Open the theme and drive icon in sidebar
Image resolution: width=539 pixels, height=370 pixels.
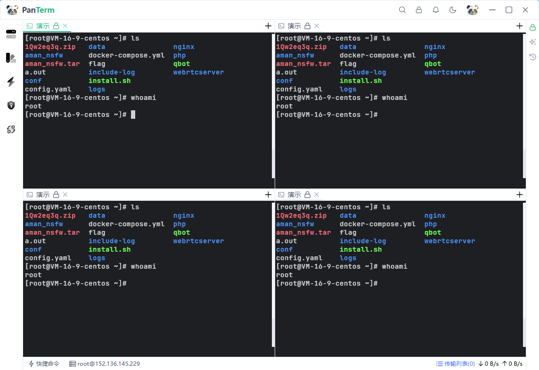(11, 58)
